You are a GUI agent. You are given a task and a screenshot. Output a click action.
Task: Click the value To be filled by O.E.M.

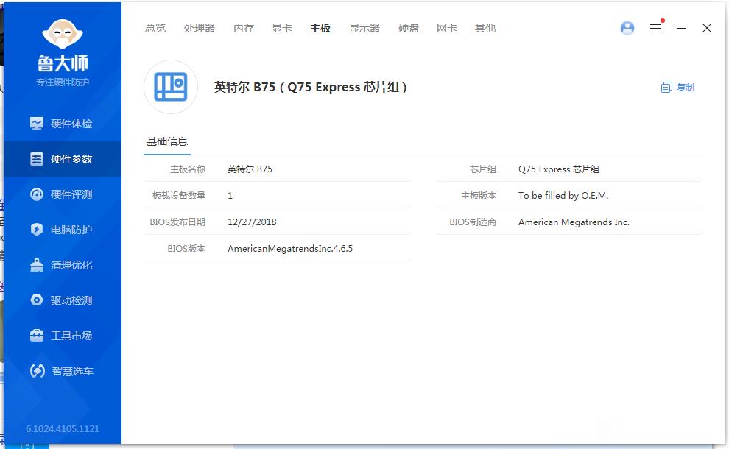coord(563,196)
